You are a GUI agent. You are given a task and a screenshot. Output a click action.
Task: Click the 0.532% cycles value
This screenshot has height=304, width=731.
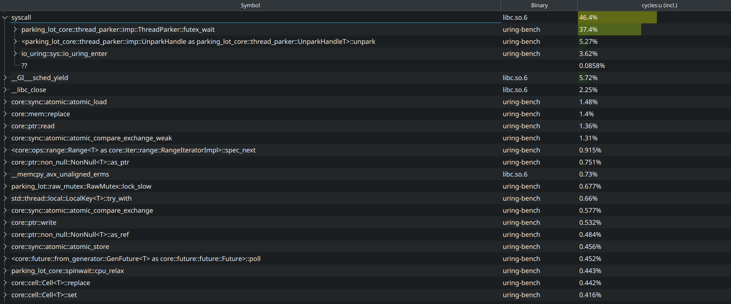click(x=590, y=222)
